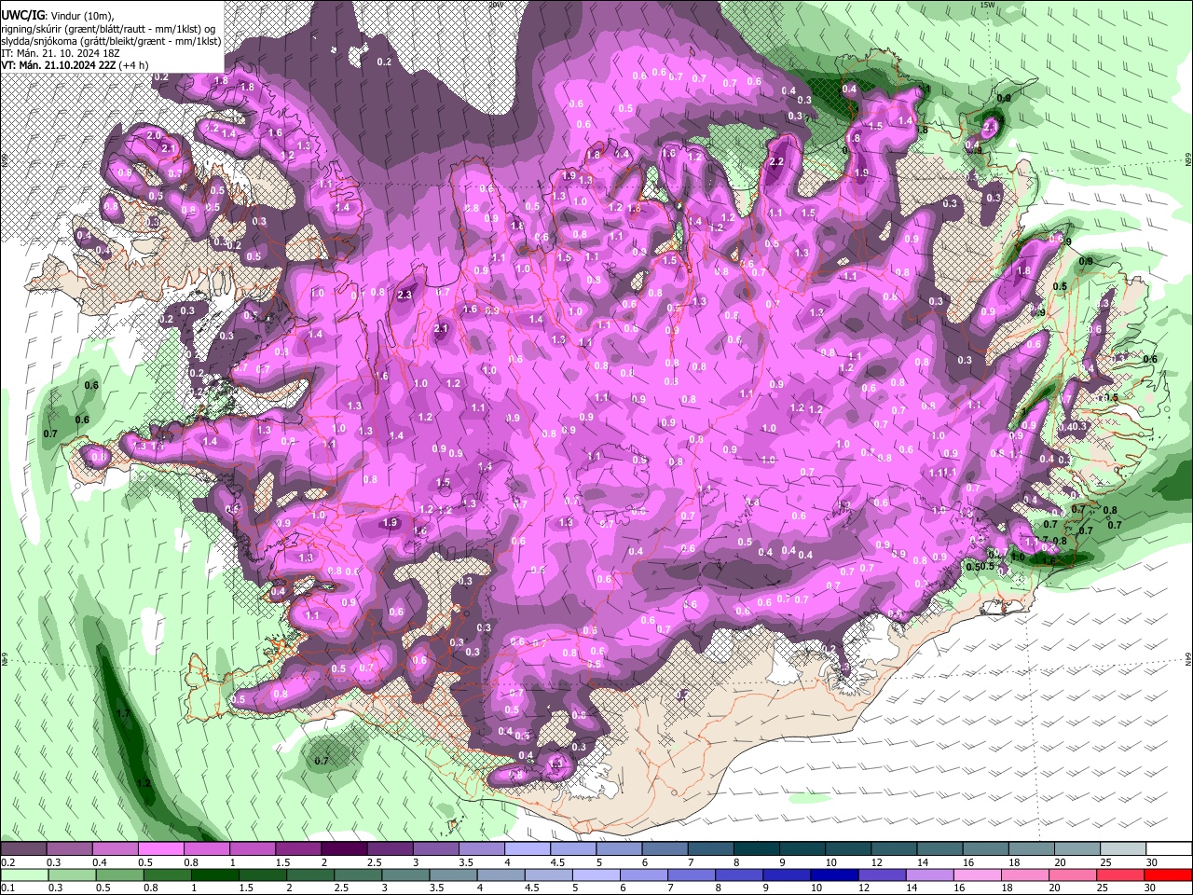Click the "1.9" value in the dark purple spot southwest

click(391, 523)
